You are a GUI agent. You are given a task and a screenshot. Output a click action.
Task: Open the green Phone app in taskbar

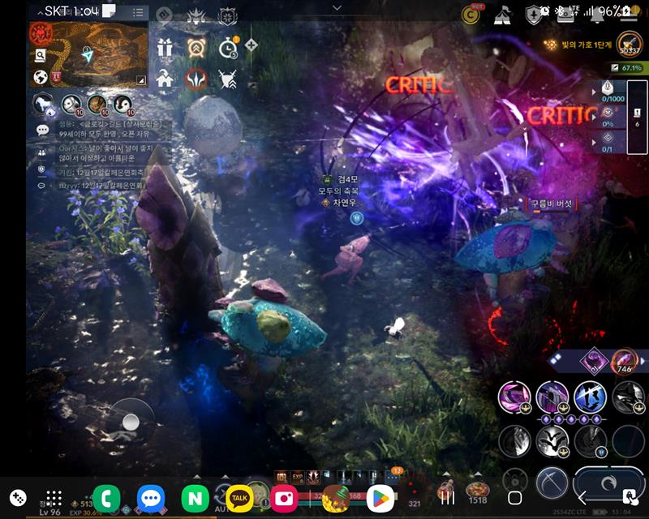(106, 499)
